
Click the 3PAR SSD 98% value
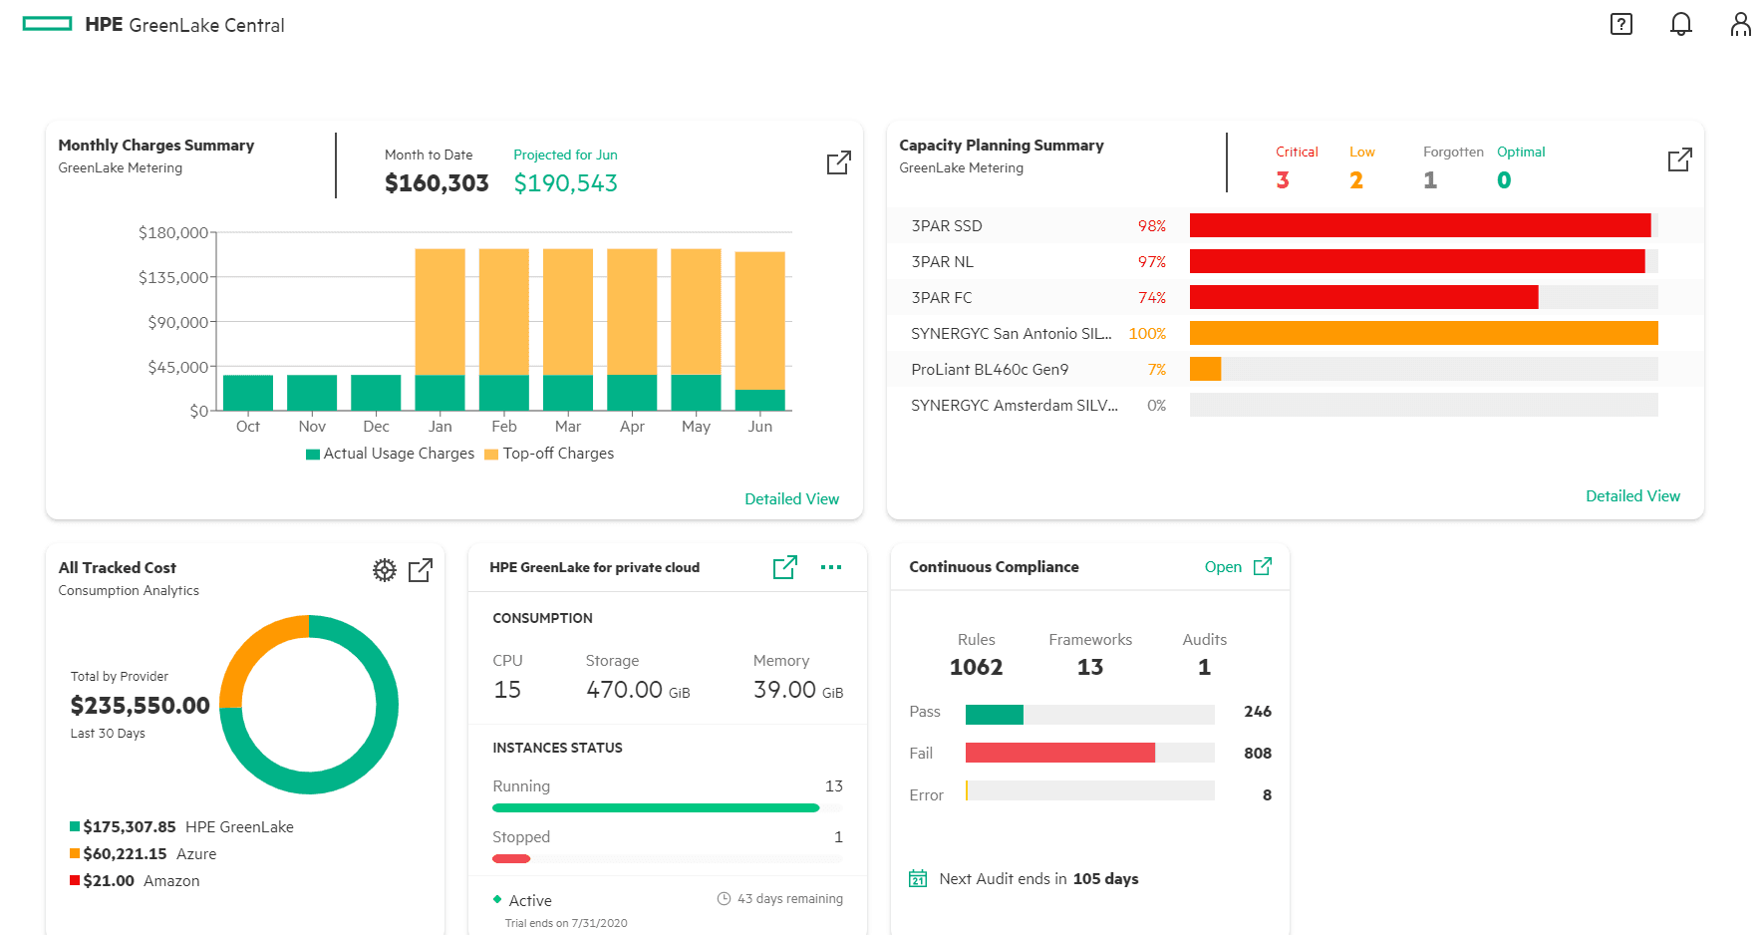coord(1152,226)
